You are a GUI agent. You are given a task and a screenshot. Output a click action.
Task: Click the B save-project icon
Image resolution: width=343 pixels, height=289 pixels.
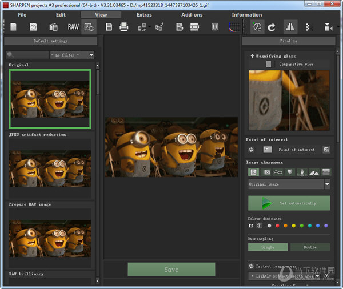click(180, 27)
